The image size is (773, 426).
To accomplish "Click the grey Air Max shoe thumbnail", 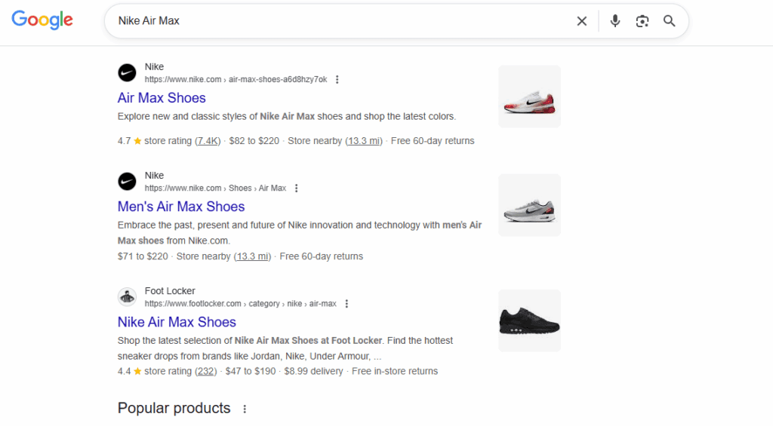I will coord(529,205).
